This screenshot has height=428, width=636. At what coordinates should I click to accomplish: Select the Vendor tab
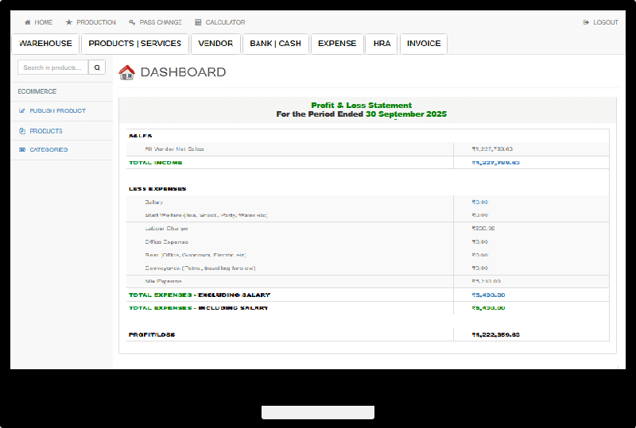(x=215, y=44)
